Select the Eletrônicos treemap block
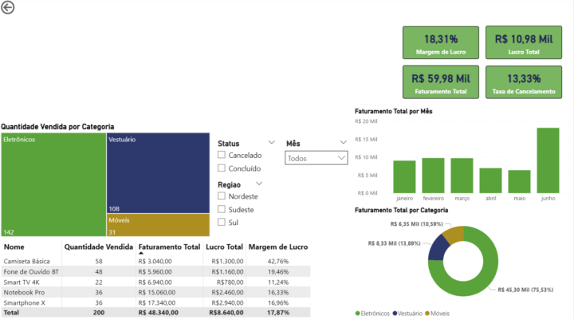574x320 pixels. tap(53, 184)
